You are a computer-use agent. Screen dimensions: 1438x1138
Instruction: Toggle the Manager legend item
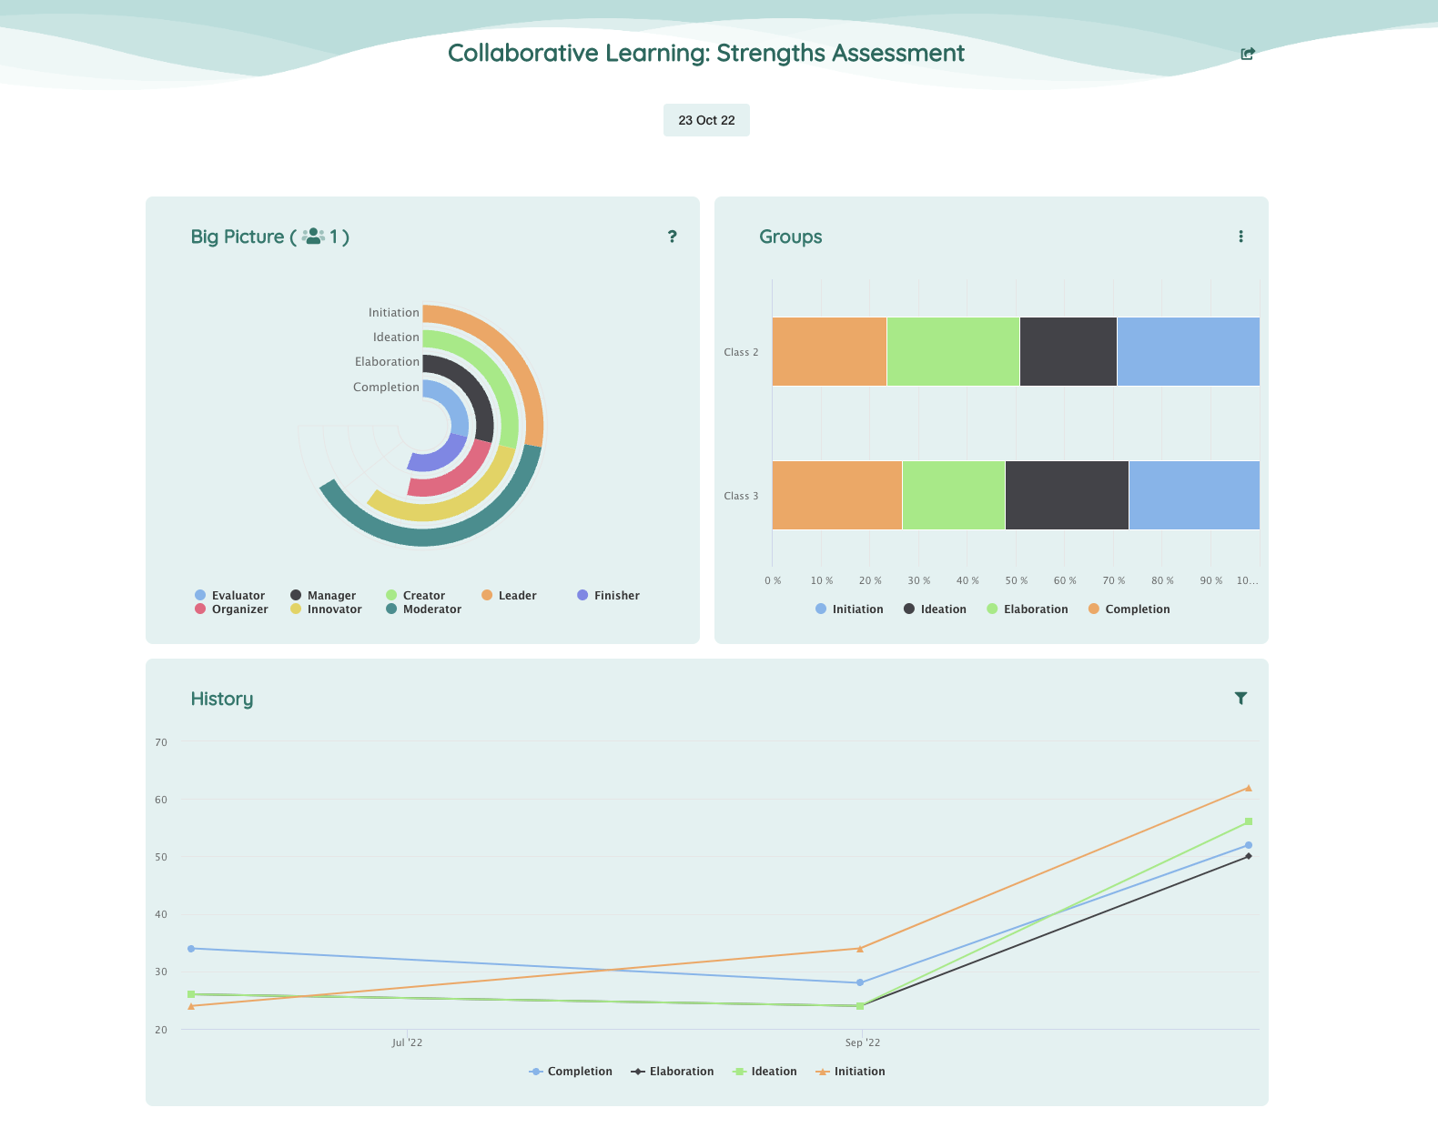(323, 595)
